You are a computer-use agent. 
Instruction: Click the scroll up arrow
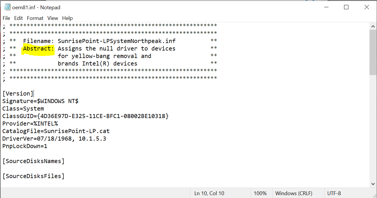click(x=373, y=26)
